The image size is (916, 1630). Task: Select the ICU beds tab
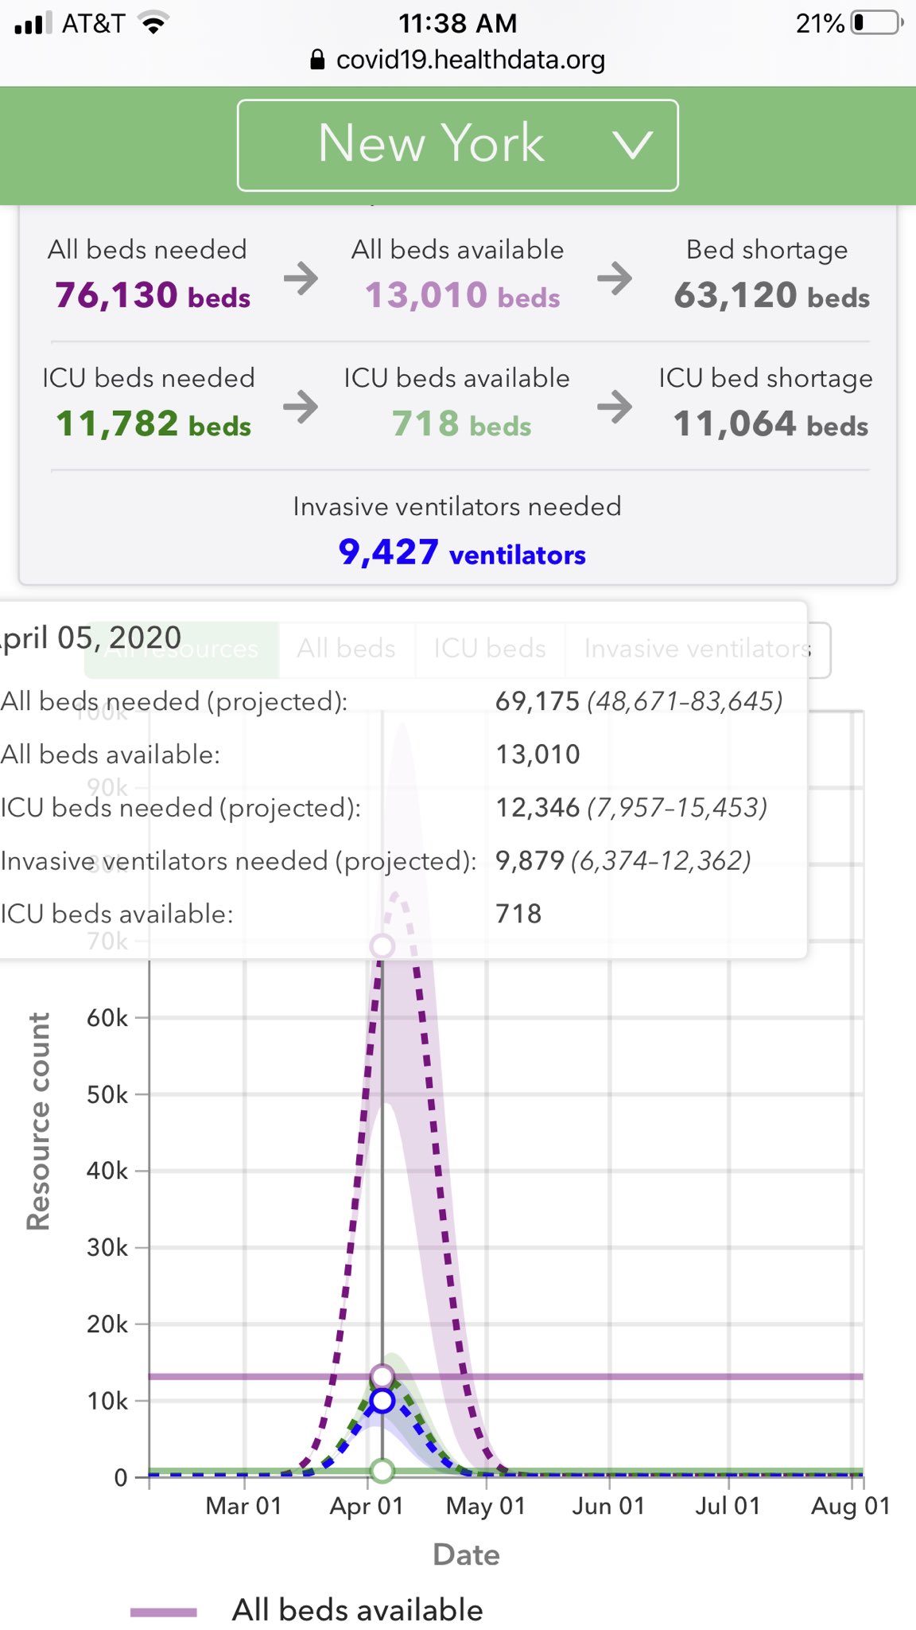(490, 649)
